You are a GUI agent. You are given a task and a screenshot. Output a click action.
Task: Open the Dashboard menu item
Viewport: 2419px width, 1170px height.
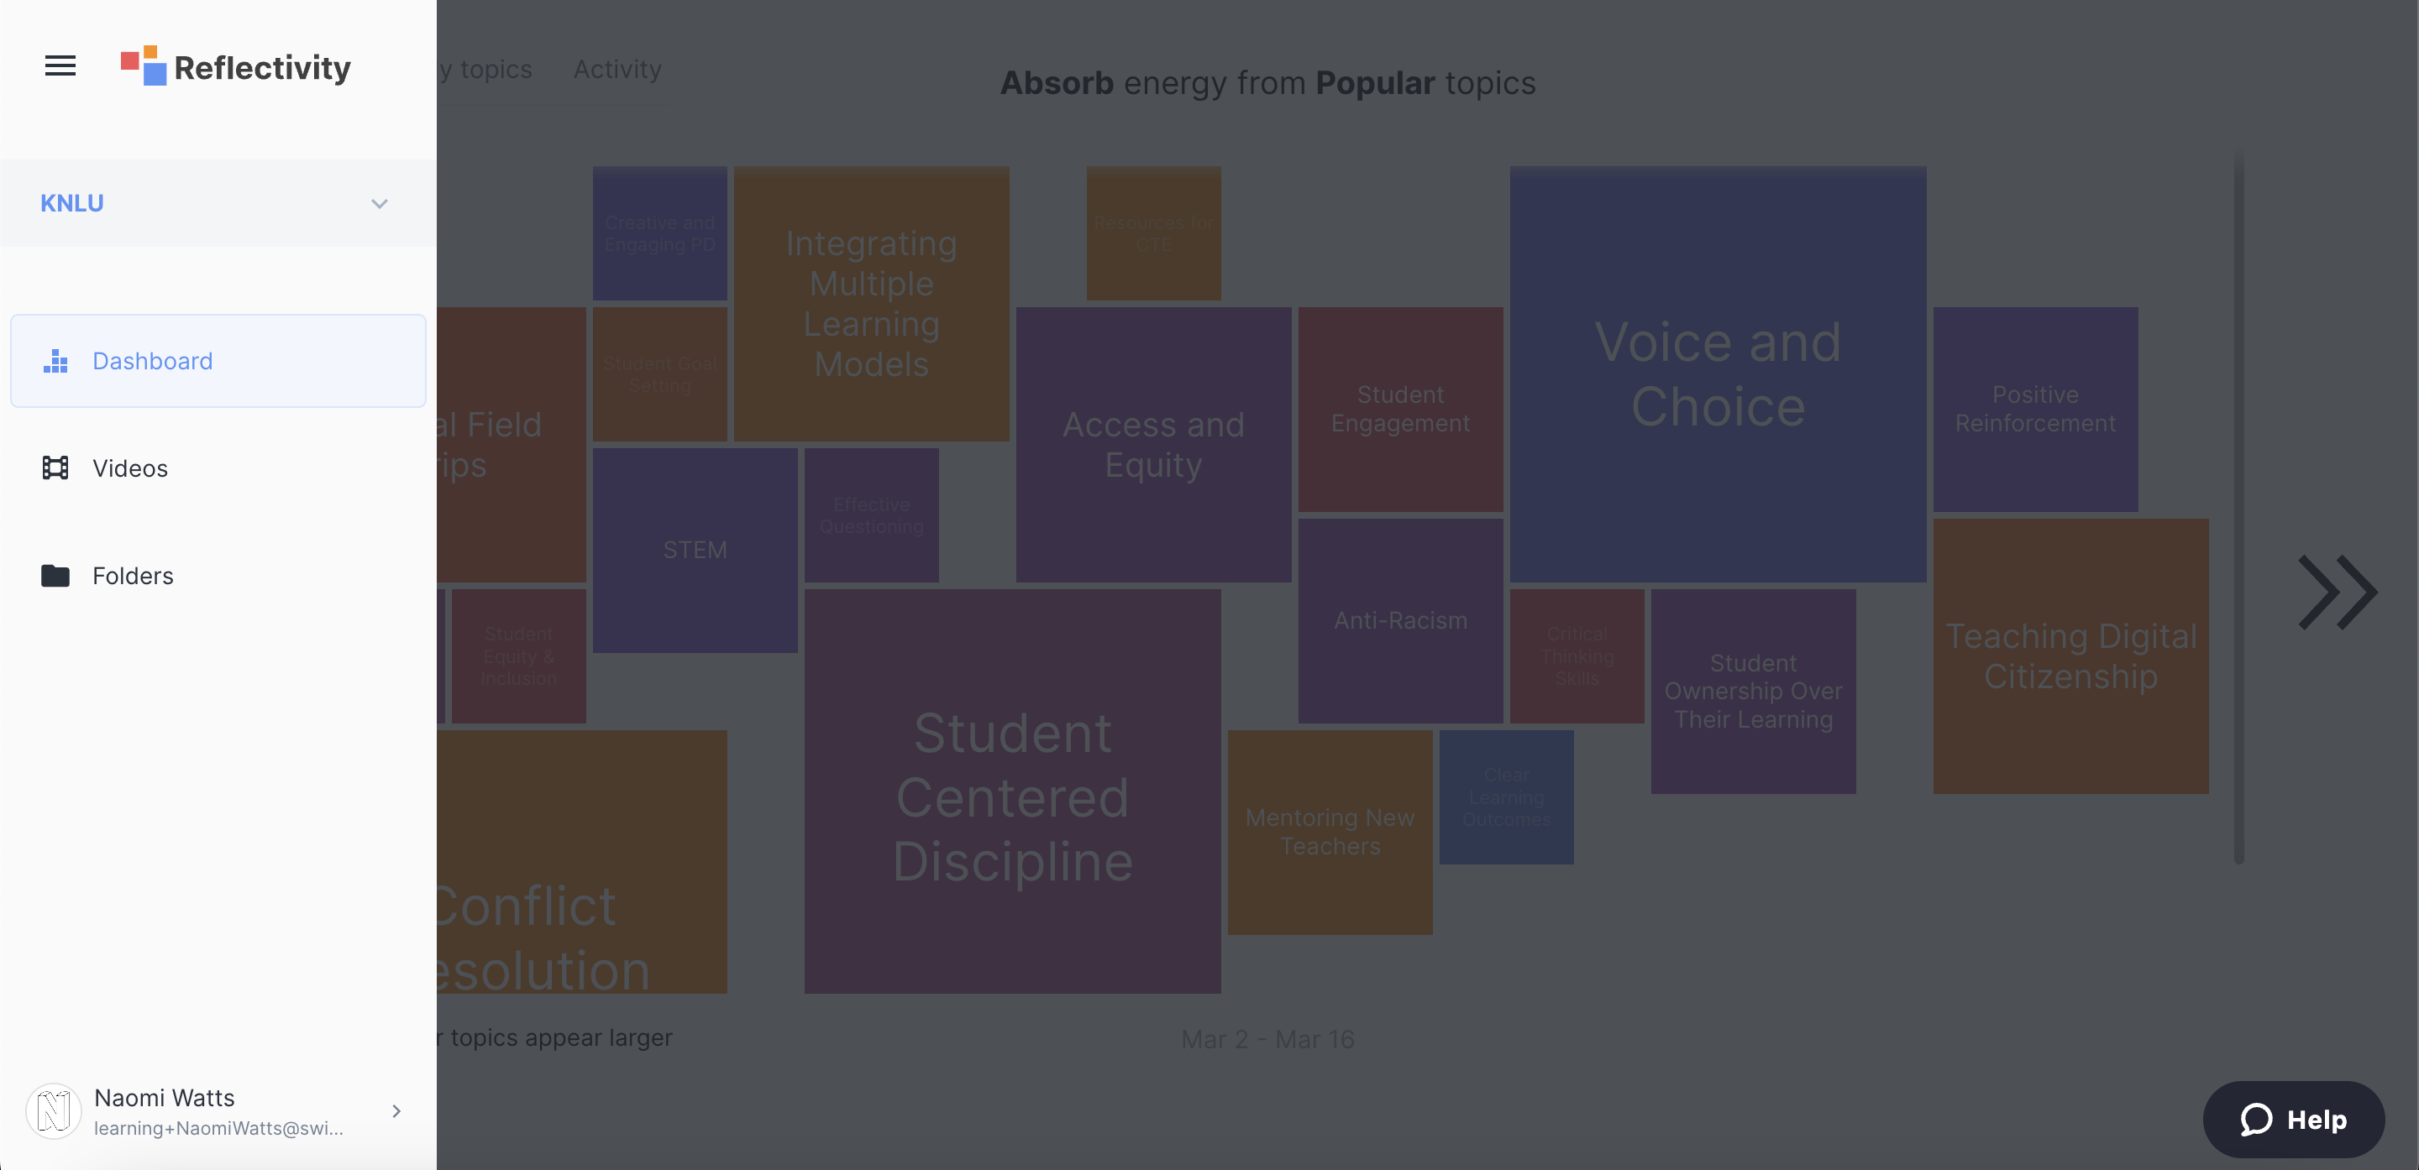(x=152, y=361)
